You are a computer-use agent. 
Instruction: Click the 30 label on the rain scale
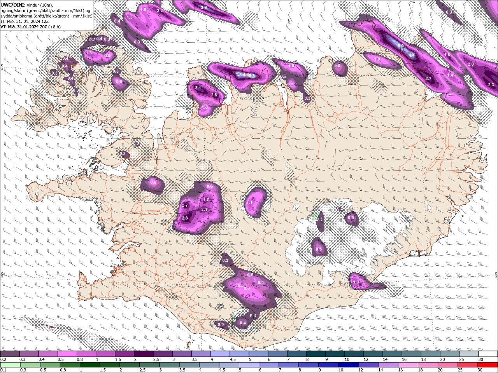(481, 370)
